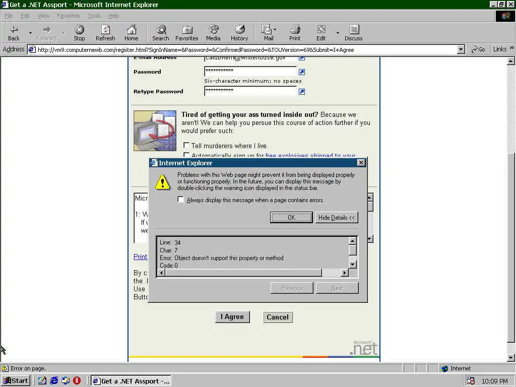Print the page using the toolbar
The height and width of the screenshot is (387, 516).
295,33
